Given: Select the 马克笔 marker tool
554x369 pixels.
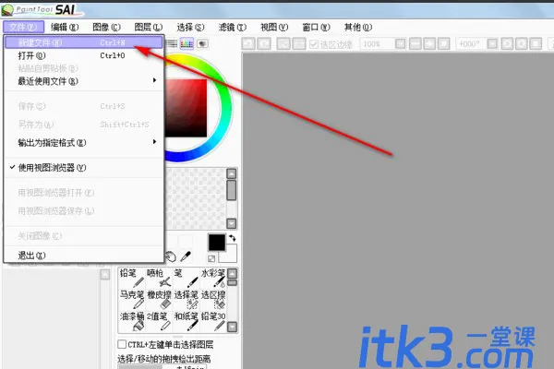Looking at the screenshot, I should pos(131,300).
